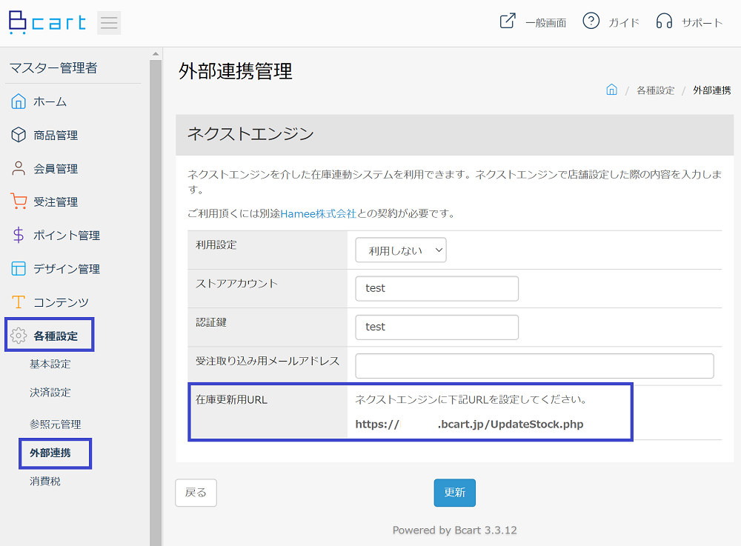Viewport: 741px width, 546px height.
Task: Click the ホーム house icon in sidebar
Action: coord(19,101)
